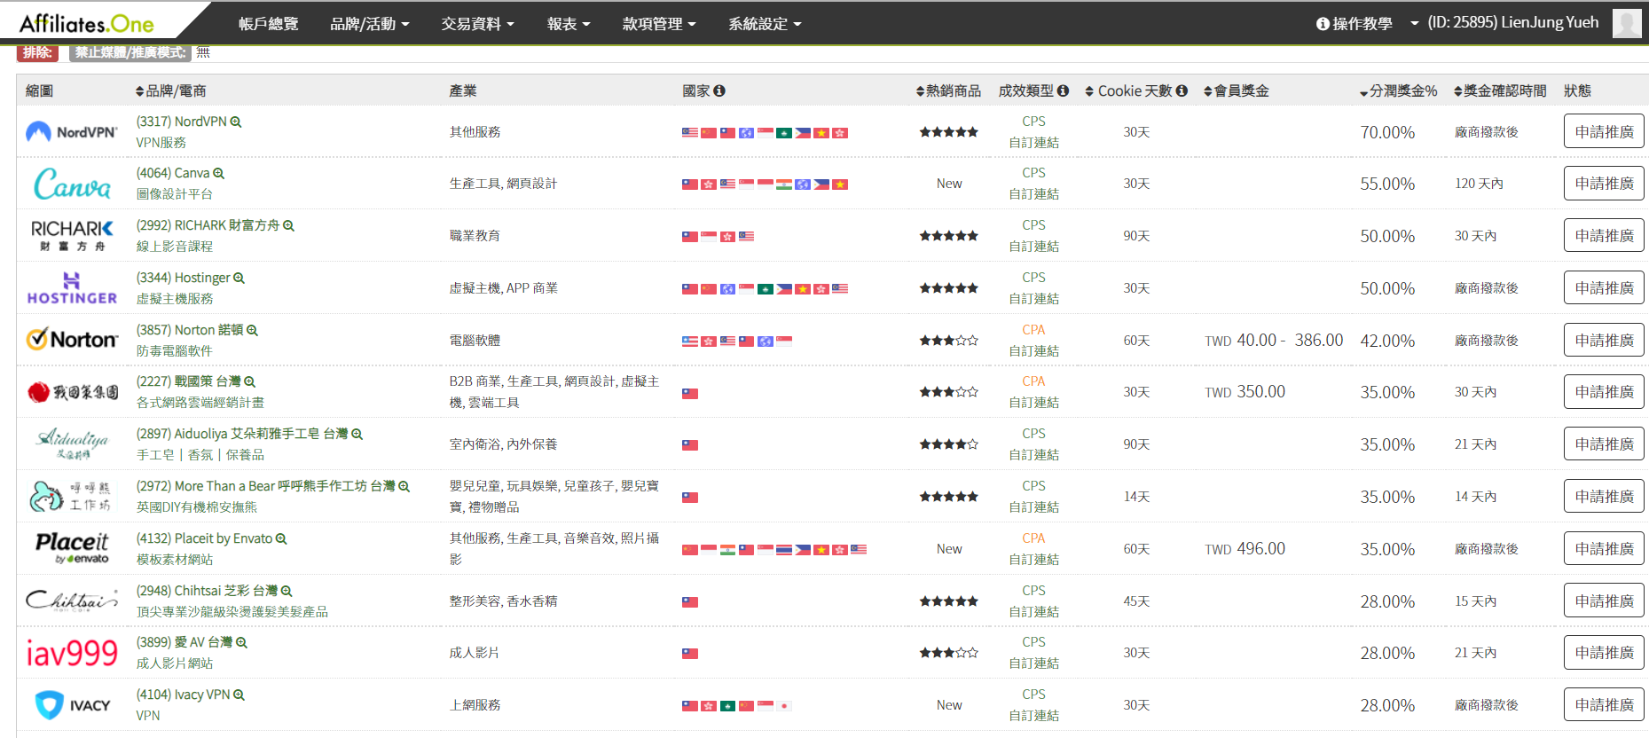Open the 操作教學 help link
The height and width of the screenshot is (738, 1649).
[x=1355, y=24]
